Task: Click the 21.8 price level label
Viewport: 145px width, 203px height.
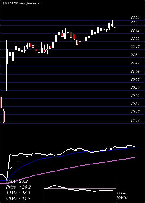Action: [x=134, y=55]
